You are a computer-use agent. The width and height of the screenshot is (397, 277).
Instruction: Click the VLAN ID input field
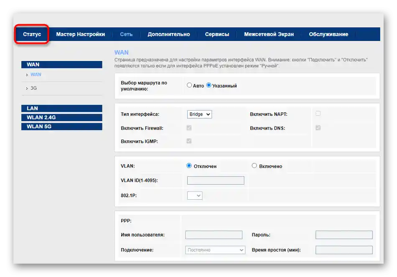(216, 180)
